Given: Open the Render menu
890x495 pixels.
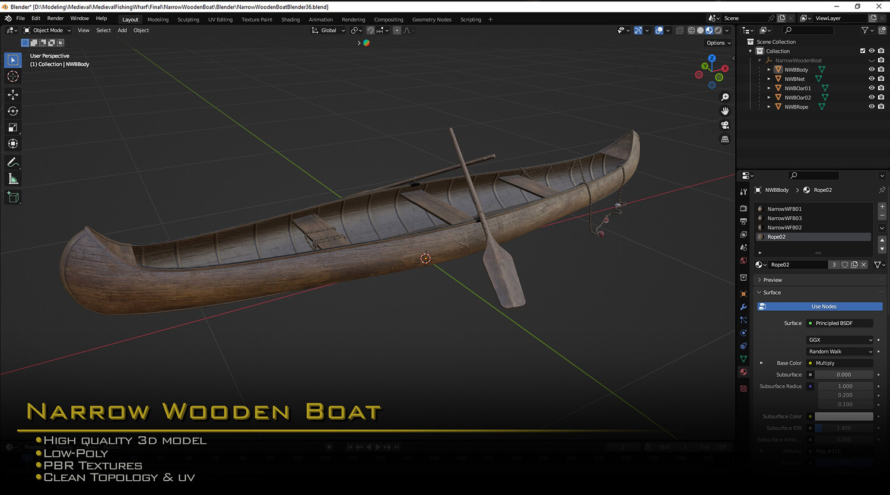Looking at the screenshot, I should [55, 18].
